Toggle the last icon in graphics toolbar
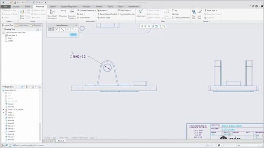This screenshot has height=148, width=264. pos(164,26)
